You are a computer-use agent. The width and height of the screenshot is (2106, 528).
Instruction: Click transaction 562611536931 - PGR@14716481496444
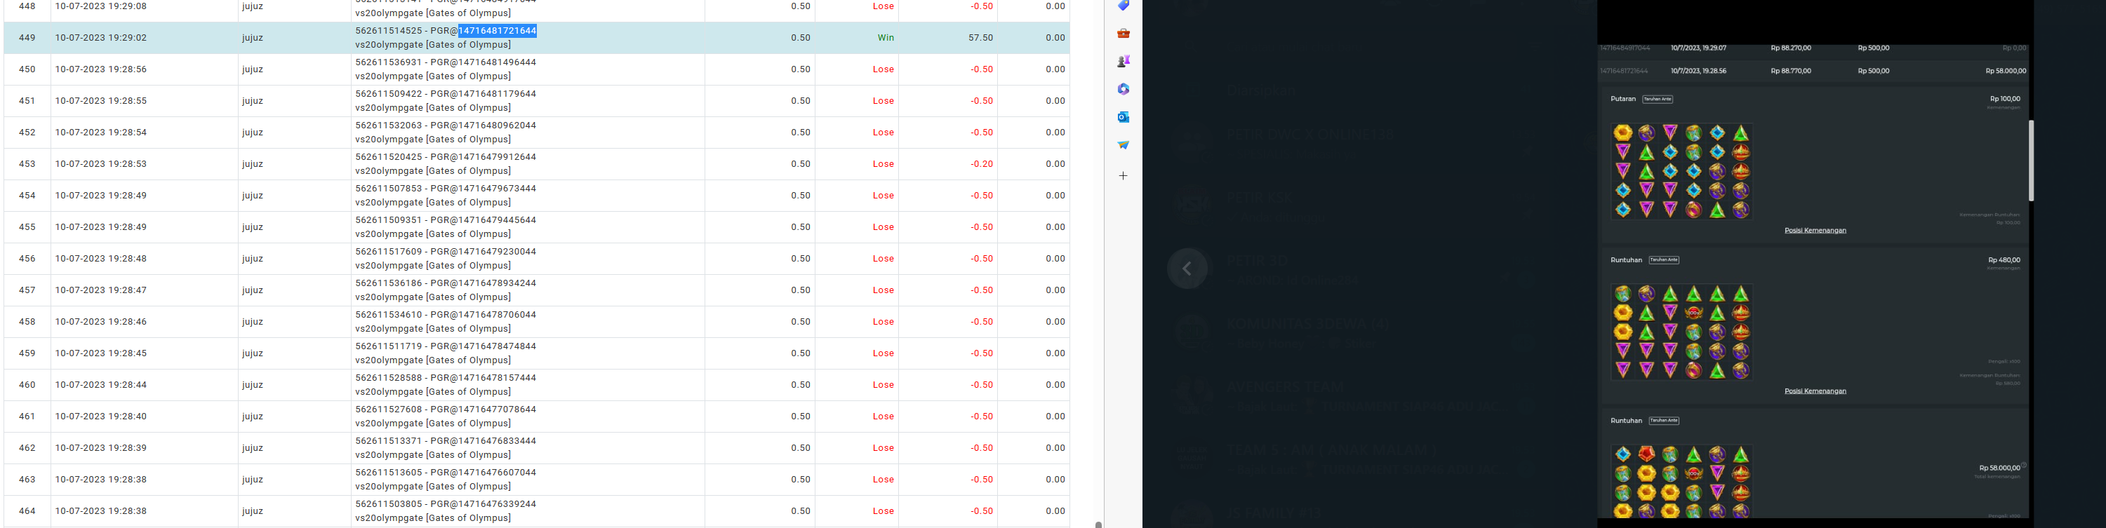tap(446, 62)
